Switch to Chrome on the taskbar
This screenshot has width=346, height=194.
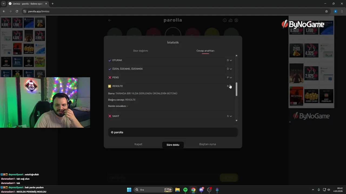[x=193, y=190]
